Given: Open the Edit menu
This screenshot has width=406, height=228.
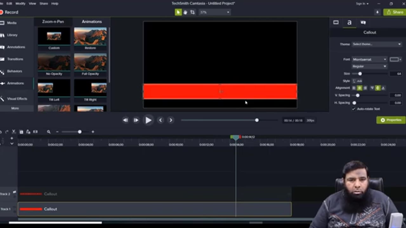Looking at the screenshot, I should pos(9,3).
